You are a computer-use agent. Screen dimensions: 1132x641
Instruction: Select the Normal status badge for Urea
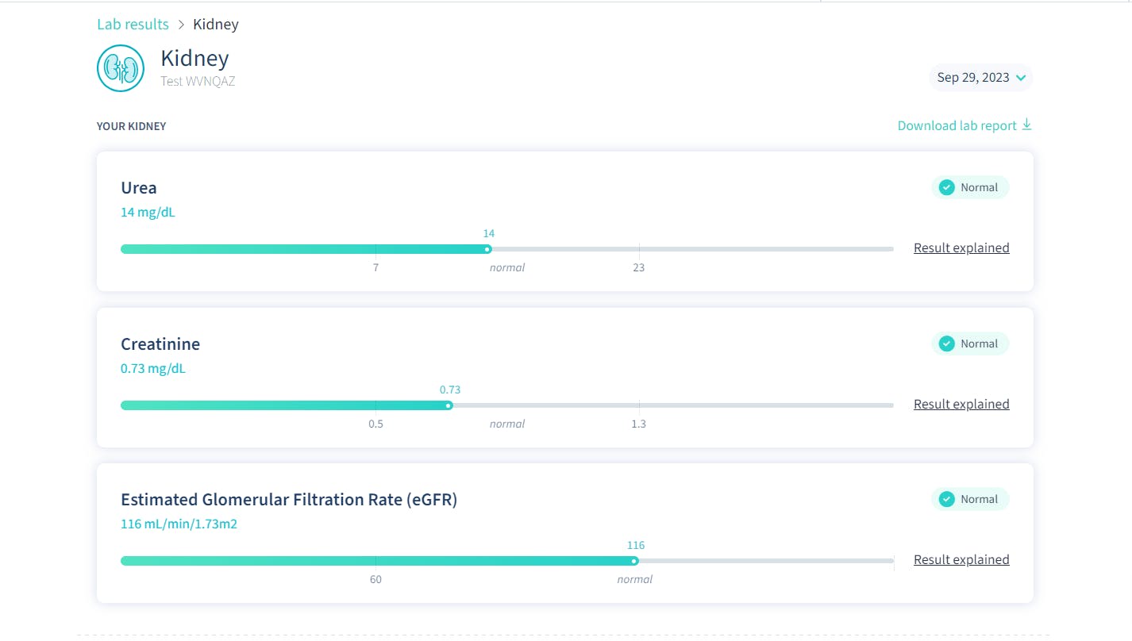pyautogui.click(x=970, y=187)
